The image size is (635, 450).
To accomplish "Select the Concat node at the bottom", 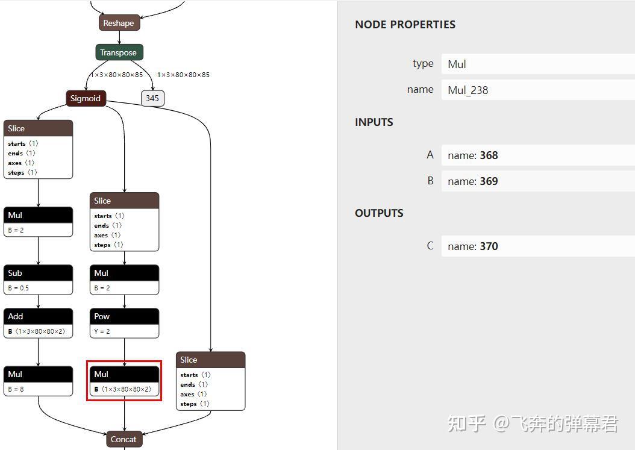I will [124, 439].
